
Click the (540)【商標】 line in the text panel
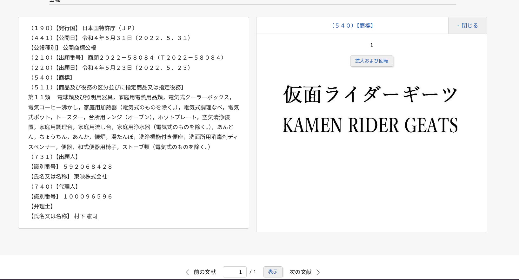click(x=51, y=78)
